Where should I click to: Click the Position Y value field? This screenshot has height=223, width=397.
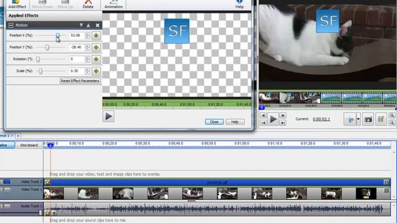click(77, 47)
